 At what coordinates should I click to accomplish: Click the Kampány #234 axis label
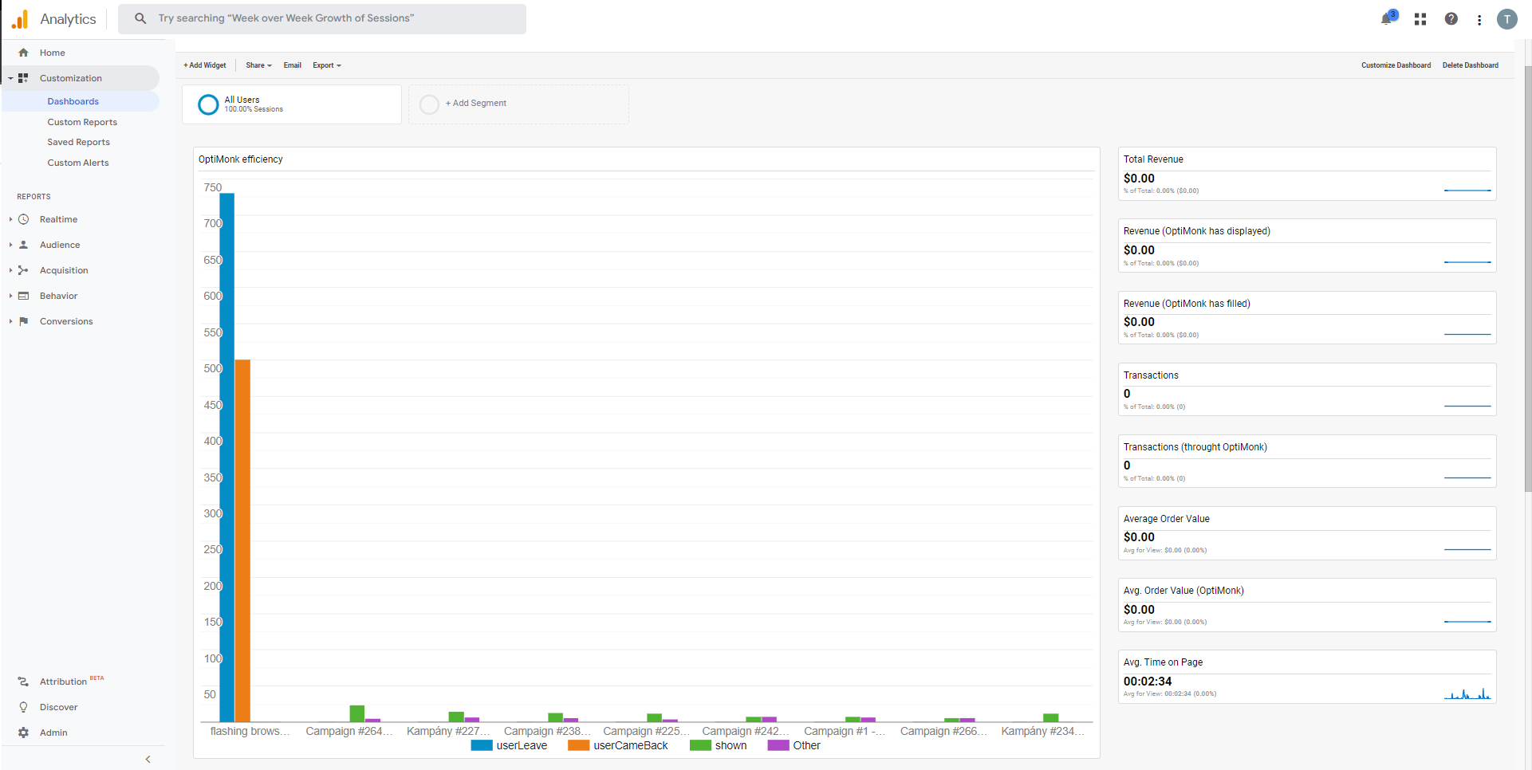click(x=1042, y=731)
